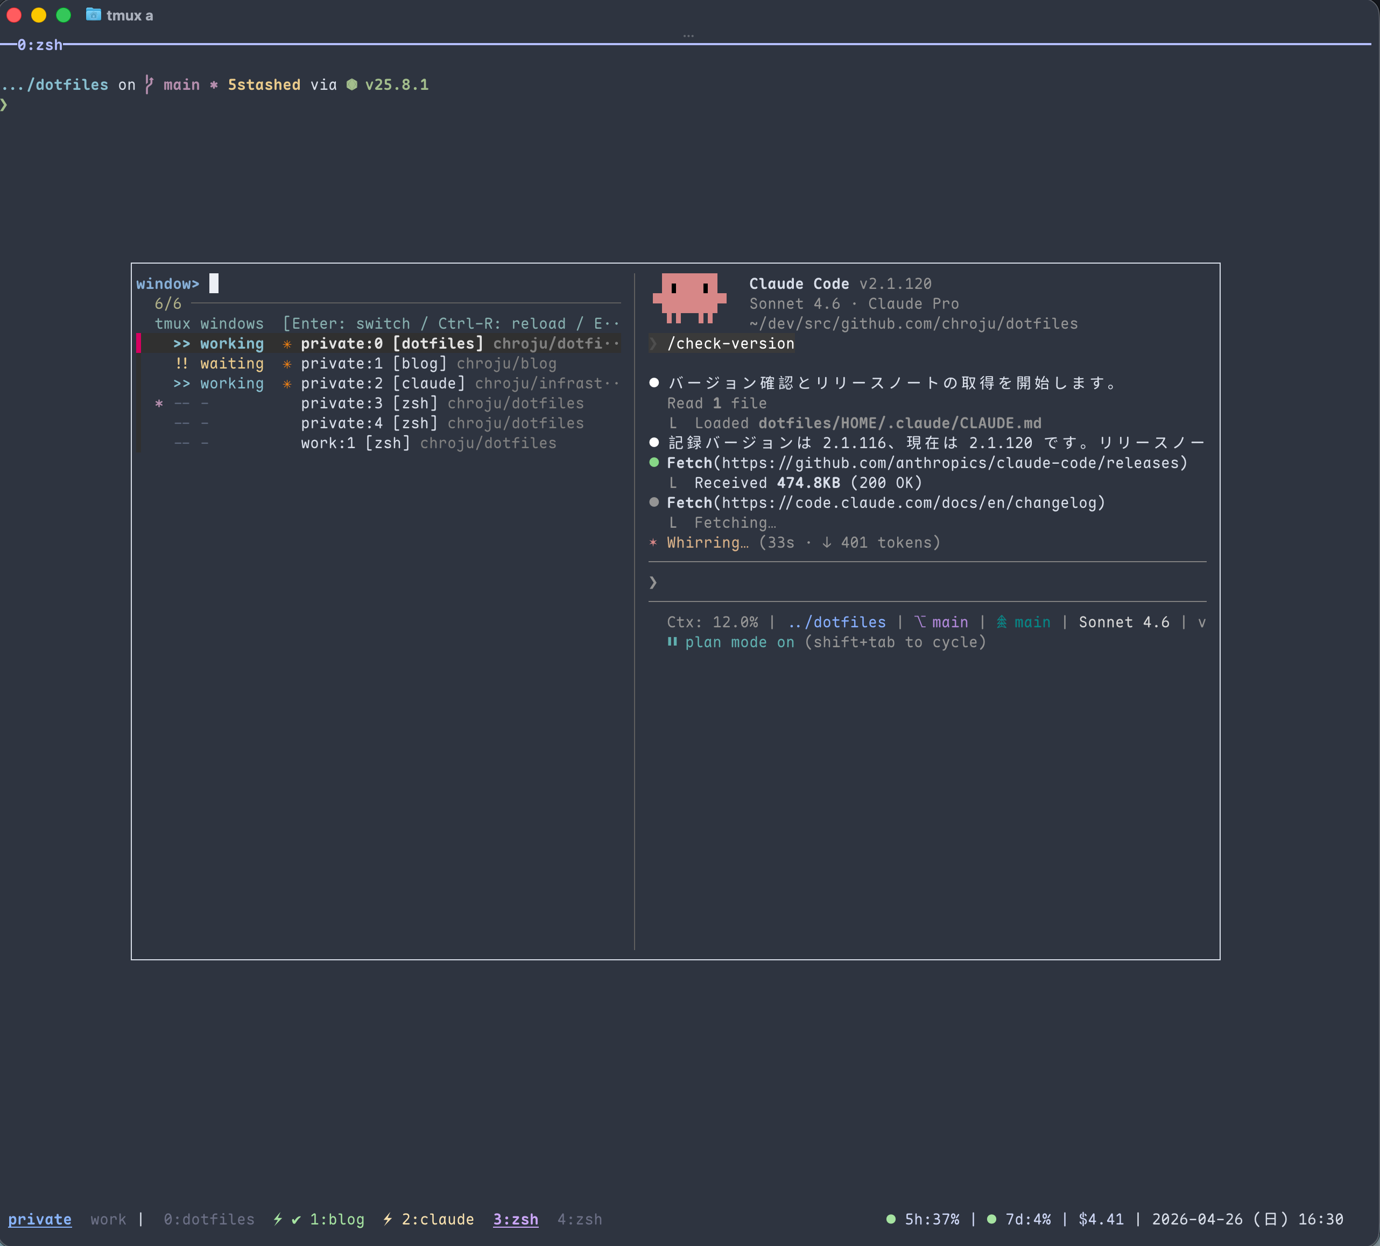The image size is (1380, 1246).
Task: Select the work:1 [zsh] window row
Action: 378,443
